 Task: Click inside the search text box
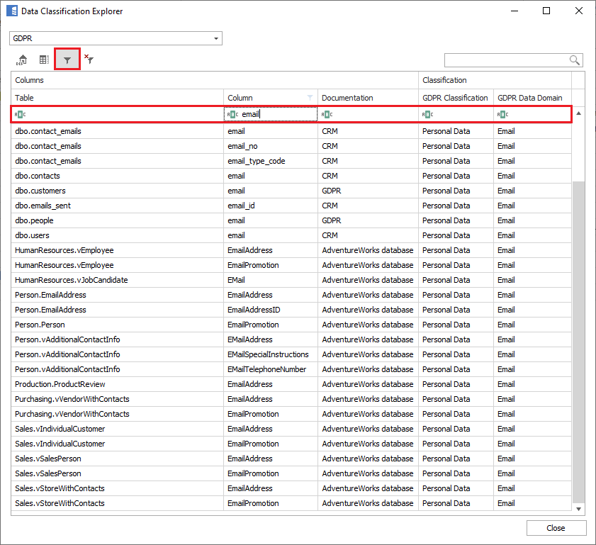tap(505, 60)
